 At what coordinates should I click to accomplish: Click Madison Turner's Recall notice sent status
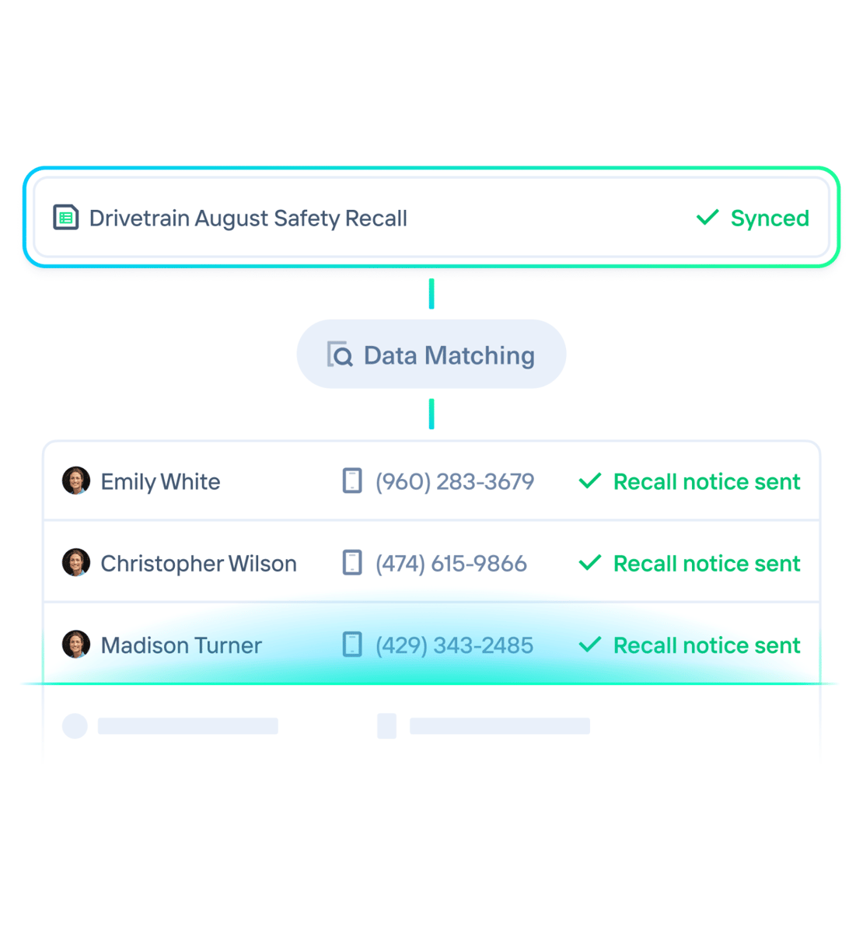[x=707, y=645]
